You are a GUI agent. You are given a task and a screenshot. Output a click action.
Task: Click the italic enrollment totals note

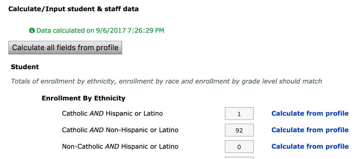click(166, 81)
